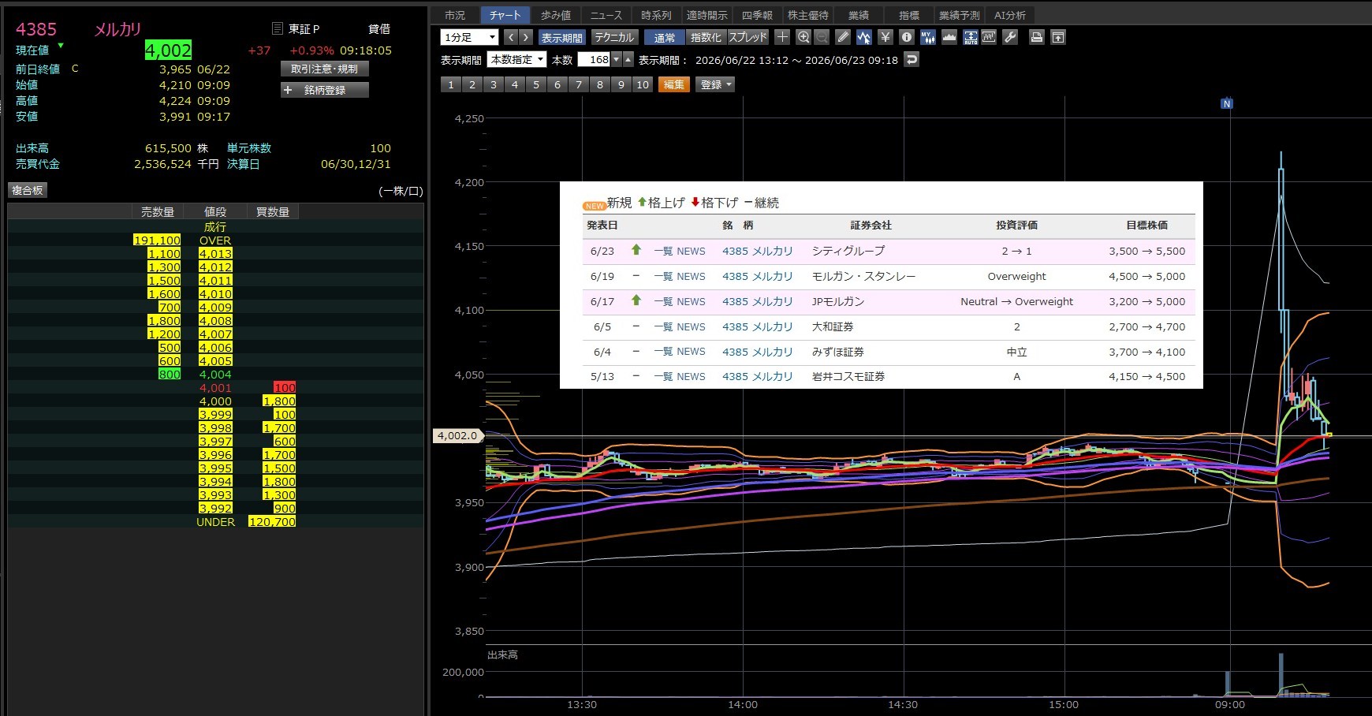Screen dimensions: 1372x716
Task: Go to previous chart period arrow
Action: pos(511,37)
